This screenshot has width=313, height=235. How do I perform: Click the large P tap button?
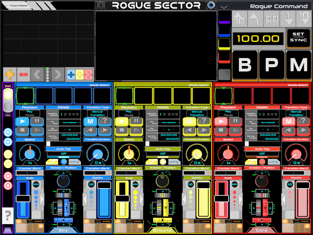coord(272,65)
